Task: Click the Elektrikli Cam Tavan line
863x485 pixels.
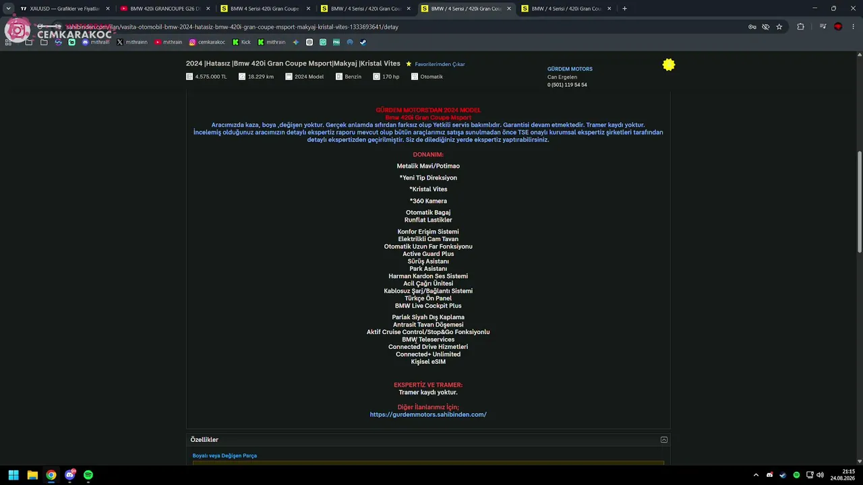Action: pos(428,239)
